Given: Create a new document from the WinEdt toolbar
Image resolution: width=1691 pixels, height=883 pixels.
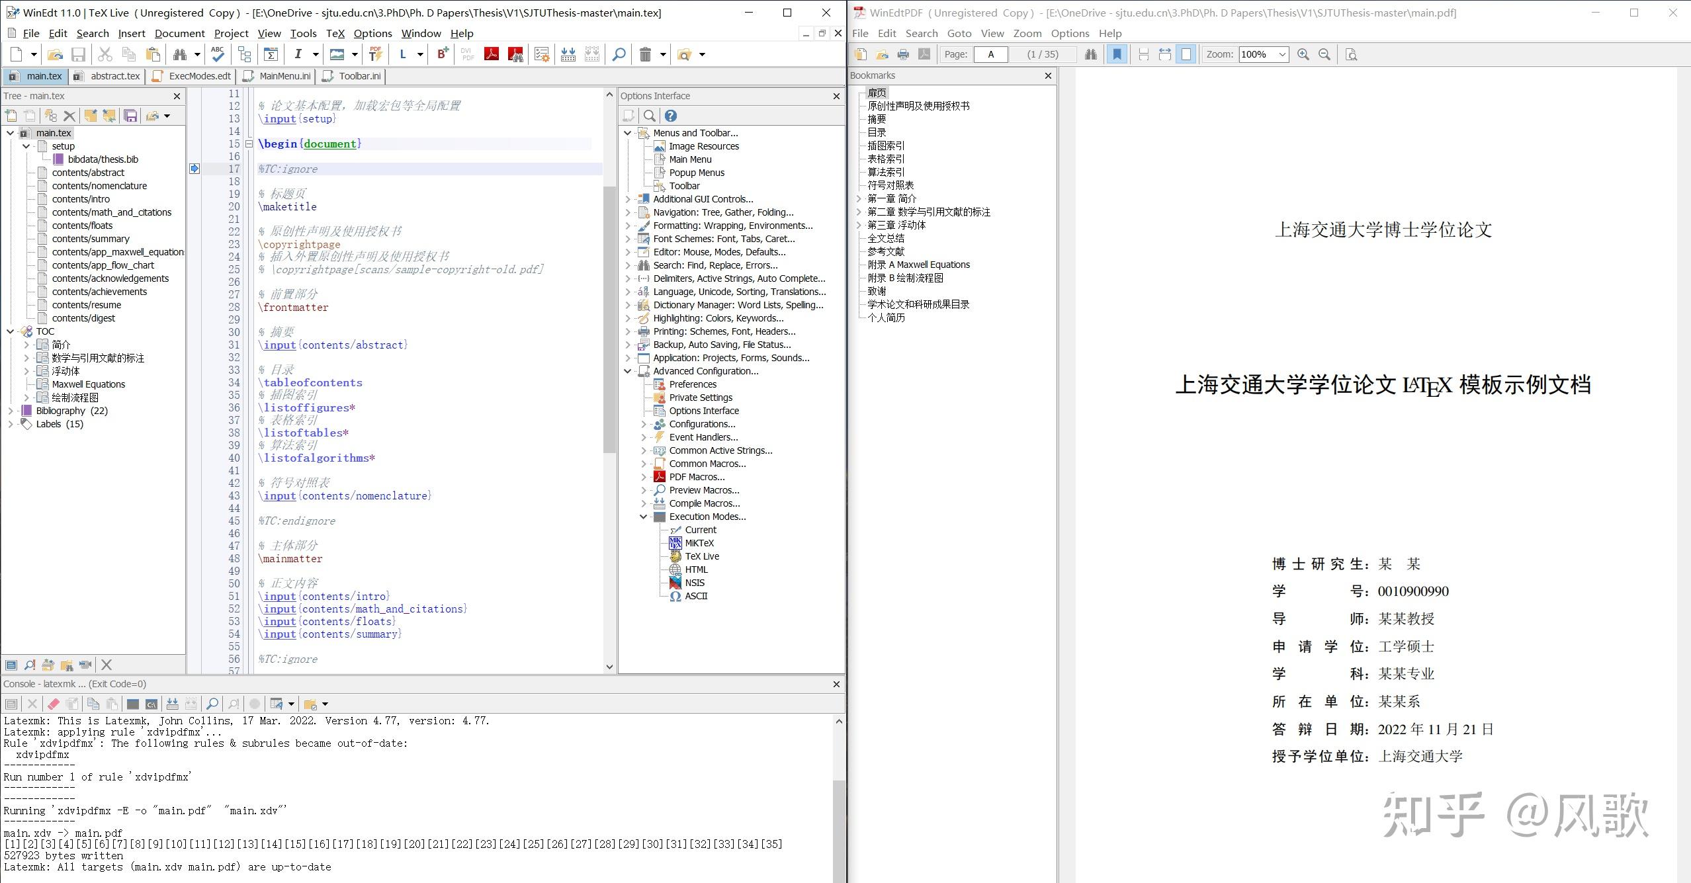Looking at the screenshot, I should 17,54.
